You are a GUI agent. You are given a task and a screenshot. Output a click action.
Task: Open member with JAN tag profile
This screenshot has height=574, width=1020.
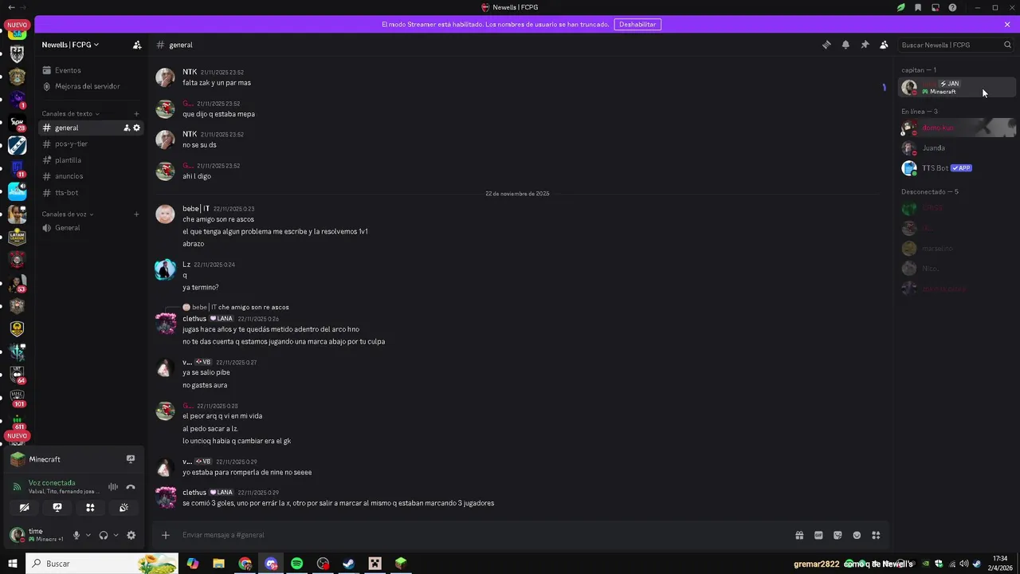957,87
